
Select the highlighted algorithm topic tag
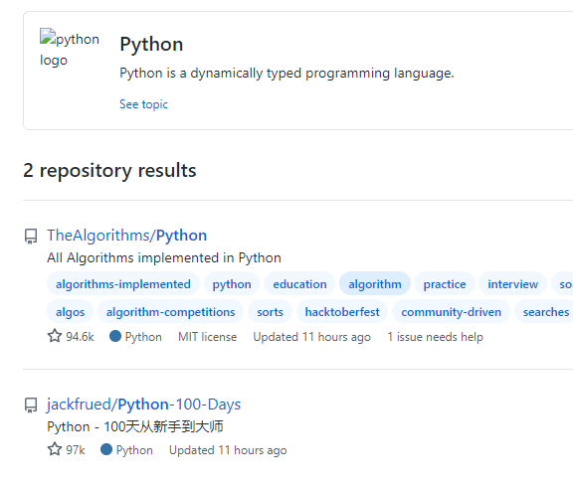pyautogui.click(x=375, y=284)
